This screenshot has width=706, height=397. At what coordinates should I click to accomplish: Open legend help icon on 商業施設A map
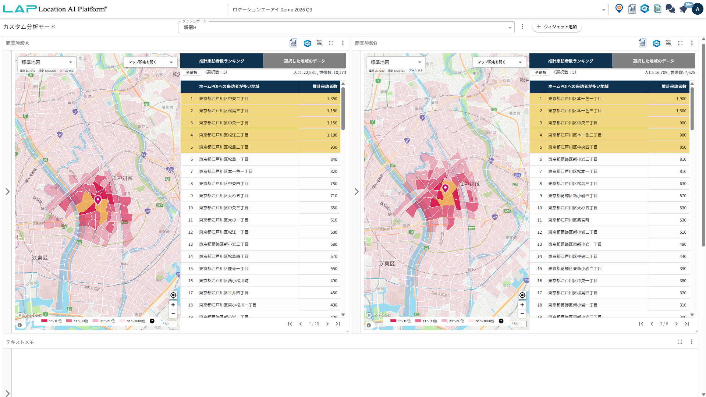click(x=152, y=321)
